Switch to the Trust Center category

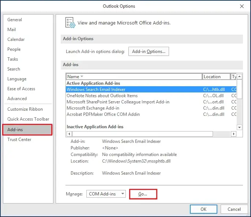[19, 140]
